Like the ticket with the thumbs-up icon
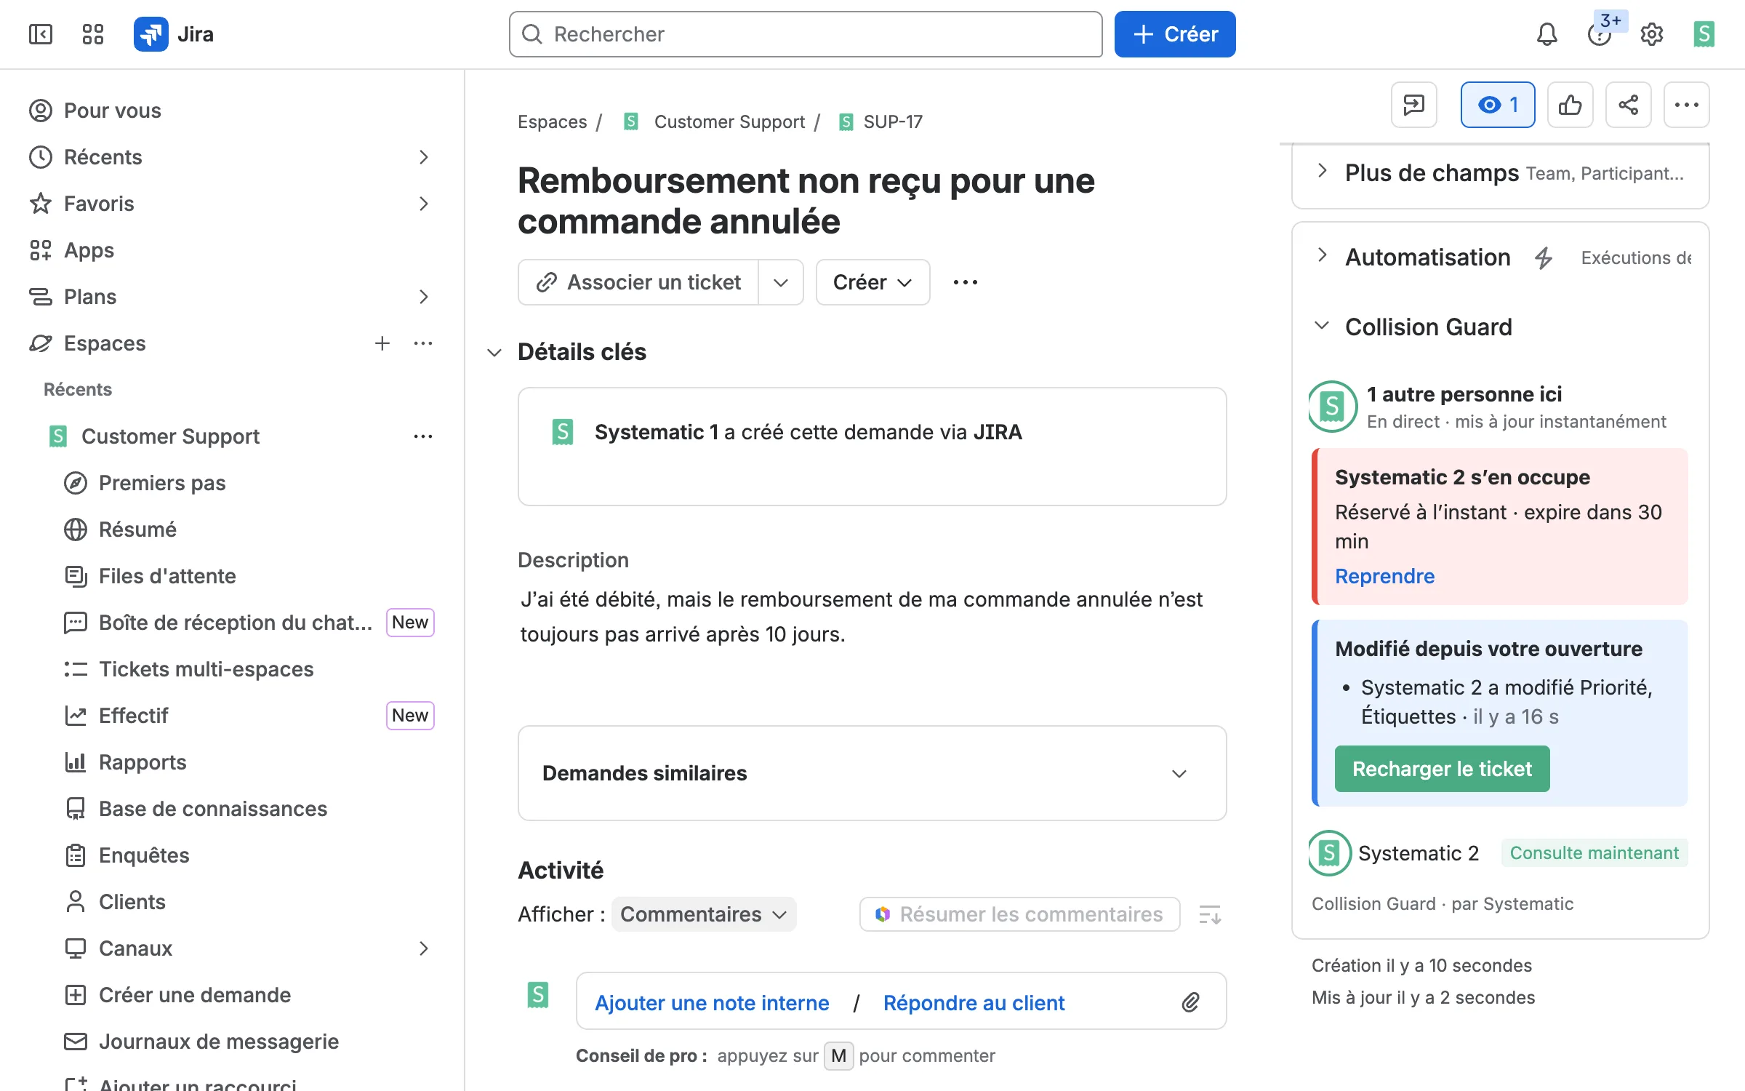1745x1091 pixels. (1570, 105)
